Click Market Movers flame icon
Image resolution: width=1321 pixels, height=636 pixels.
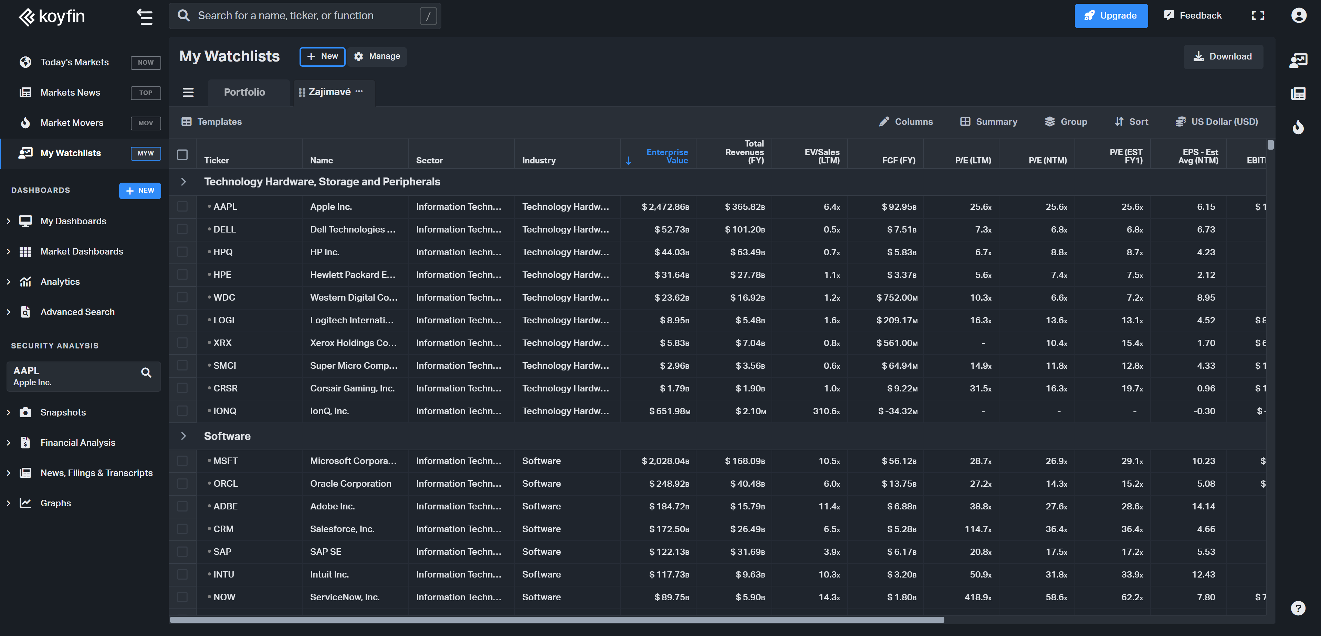click(25, 122)
